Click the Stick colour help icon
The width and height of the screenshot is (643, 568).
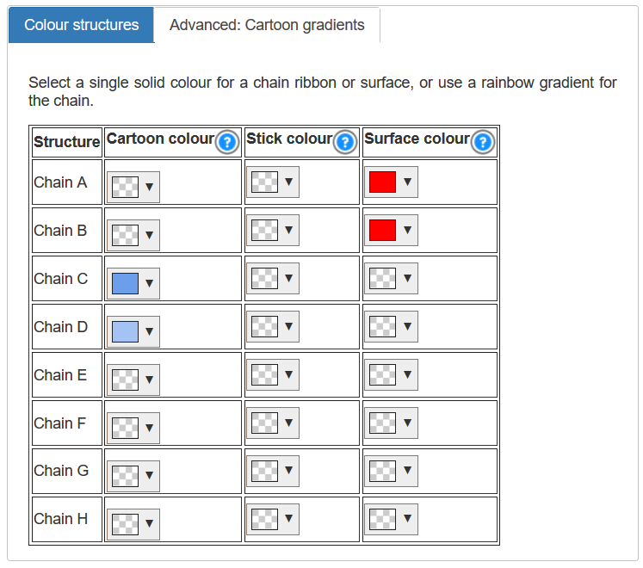pyautogui.click(x=344, y=142)
